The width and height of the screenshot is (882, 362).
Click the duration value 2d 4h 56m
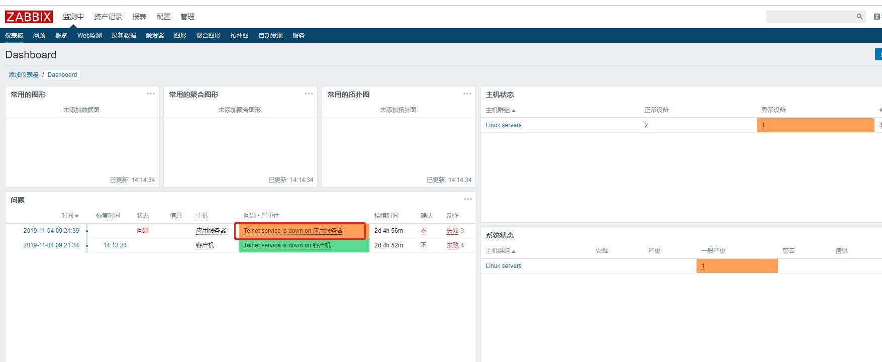pyautogui.click(x=388, y=231)
